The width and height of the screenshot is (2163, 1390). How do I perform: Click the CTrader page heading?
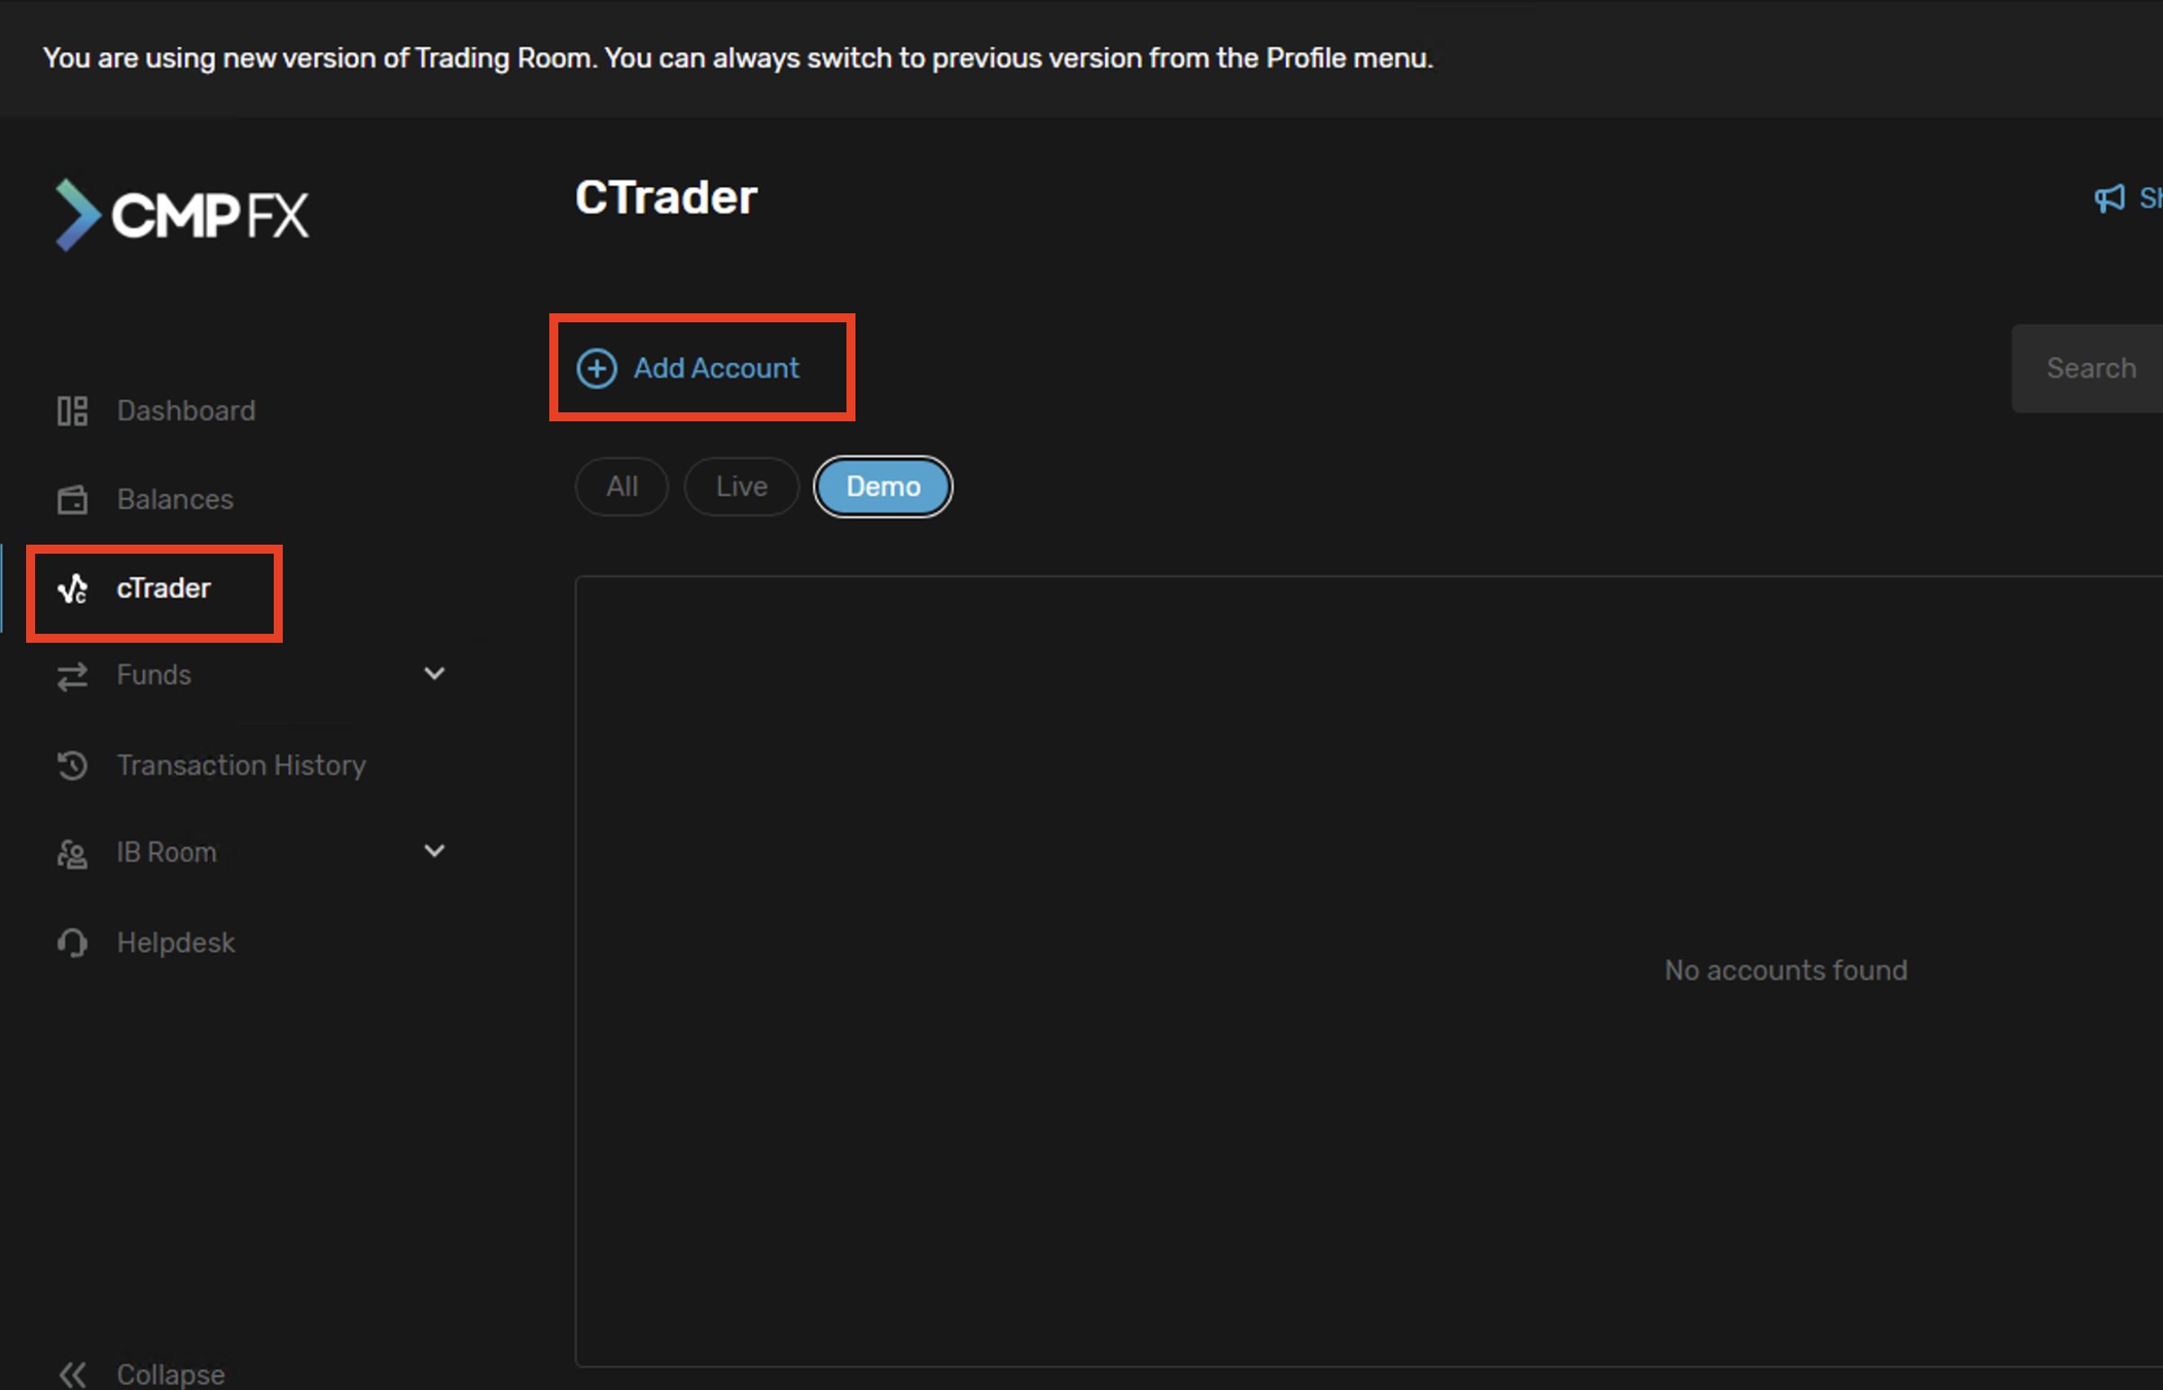pos(666,198)
